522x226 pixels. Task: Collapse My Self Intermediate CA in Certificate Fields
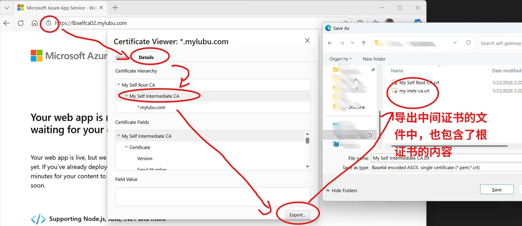click(x=119, y=136)
